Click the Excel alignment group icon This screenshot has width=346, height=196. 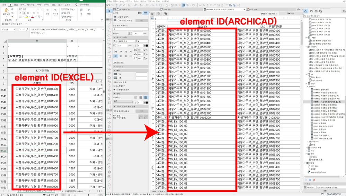click(47, 10)
